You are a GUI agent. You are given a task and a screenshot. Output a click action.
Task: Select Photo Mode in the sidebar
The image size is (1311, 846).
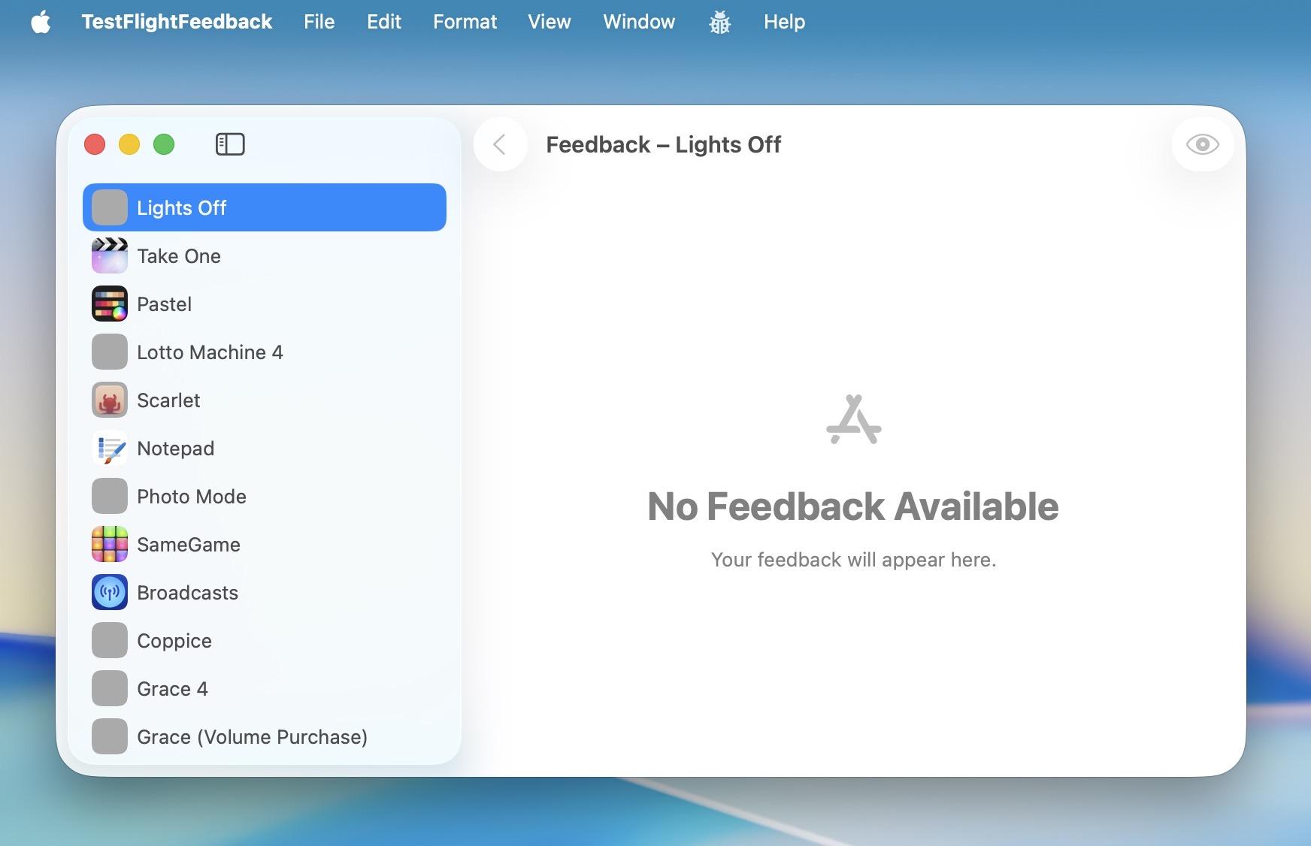point(265,497)
